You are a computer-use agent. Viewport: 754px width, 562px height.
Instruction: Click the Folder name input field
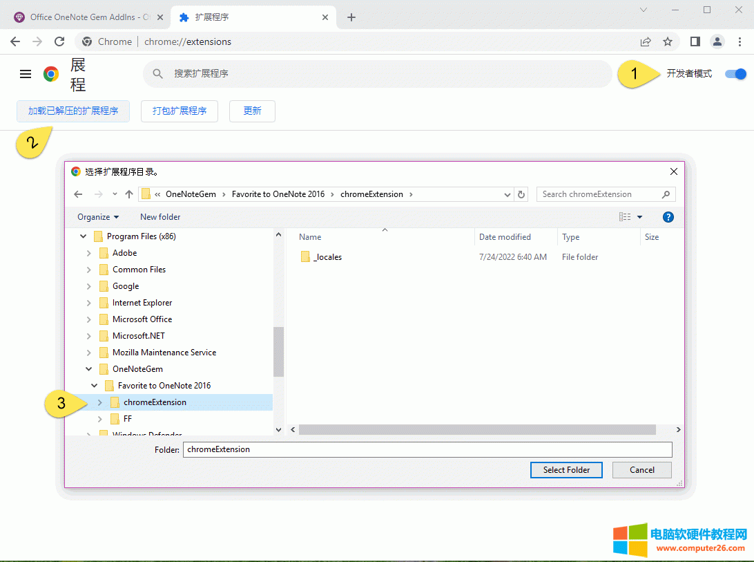tap(427, 449)
